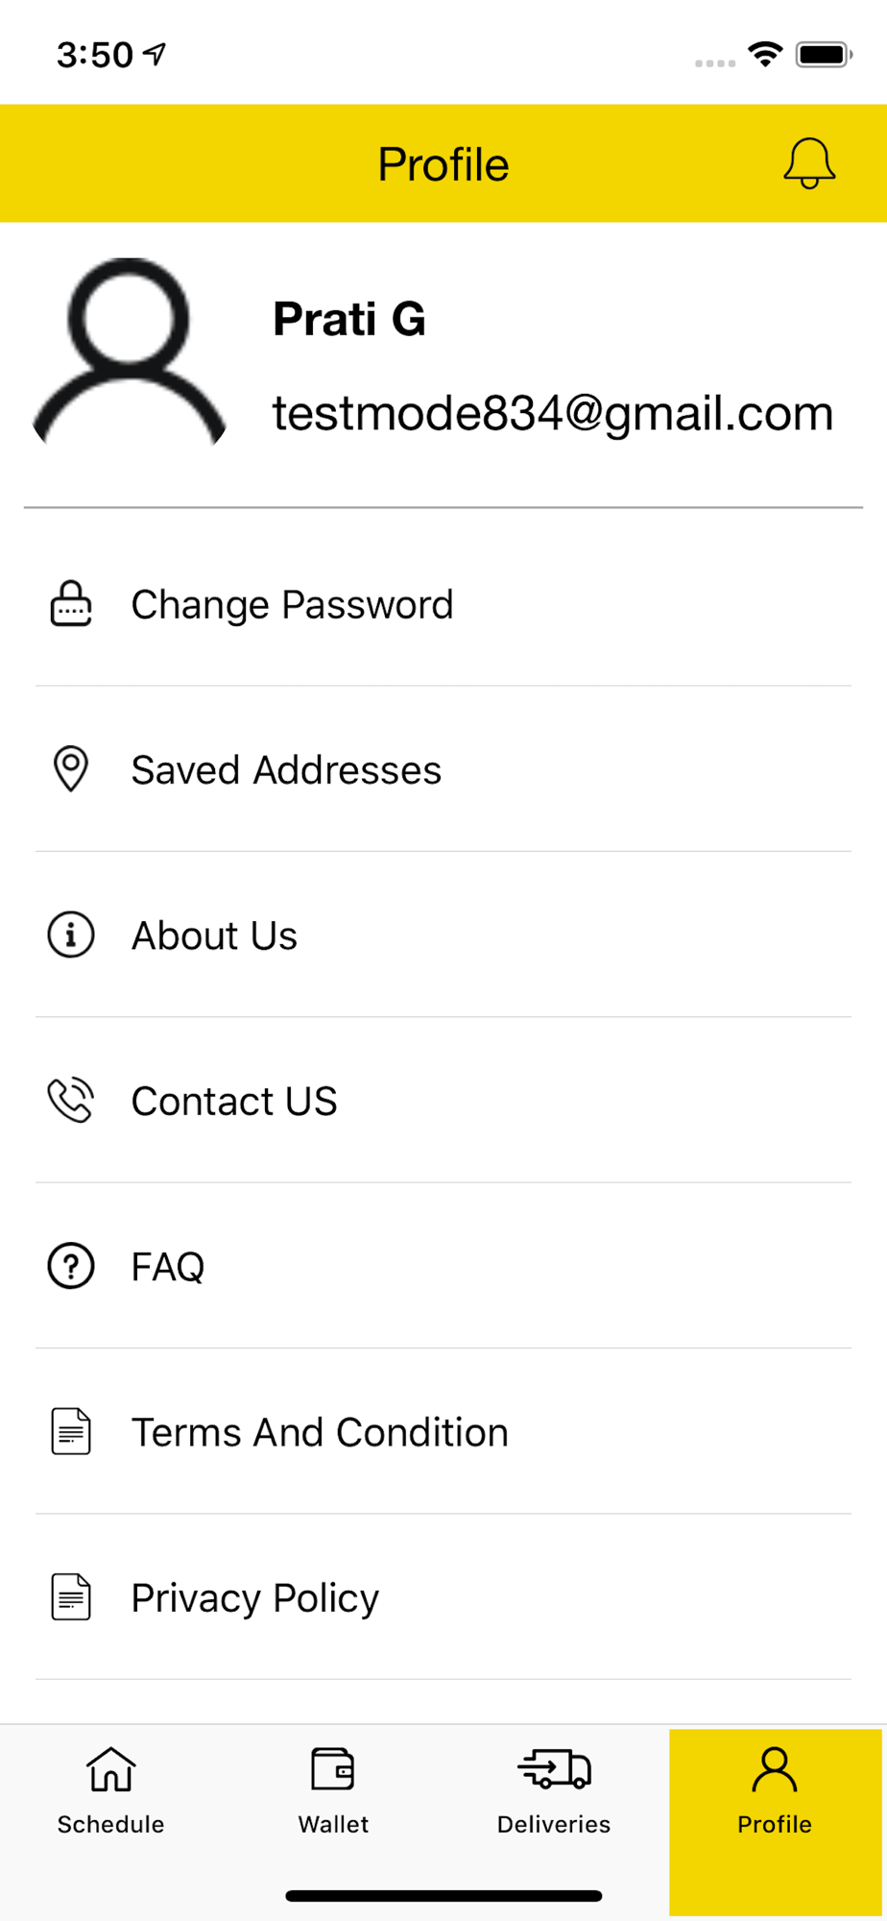
Task: Click the question mark FAQ icon
Action: (x=71, y=1266)
